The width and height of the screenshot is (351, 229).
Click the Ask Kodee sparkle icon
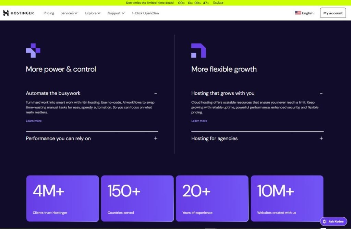[325, 221]
